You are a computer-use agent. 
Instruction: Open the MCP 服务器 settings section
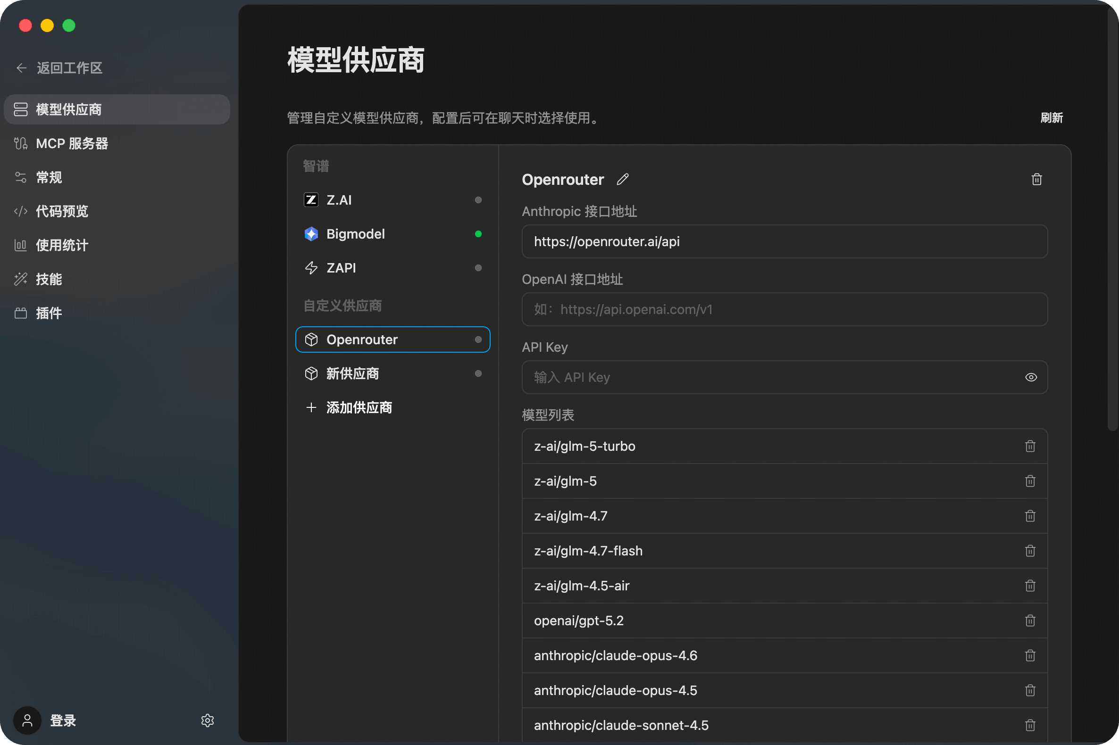[72, 143]
